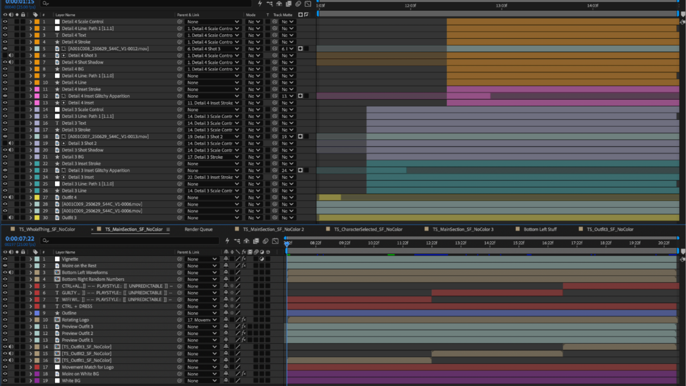Viewport: 686px width, 386px height.
Task: Toggle fx switch on Preview Outfit 3 layer
Action: pos(244,326)
